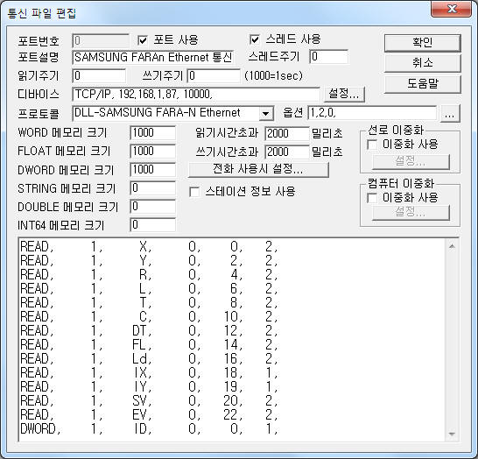Uncheck the 스레드 사용 checkbox
Image resolution: width=478 pixels, height=459 pixels.
tap(255, 39)
